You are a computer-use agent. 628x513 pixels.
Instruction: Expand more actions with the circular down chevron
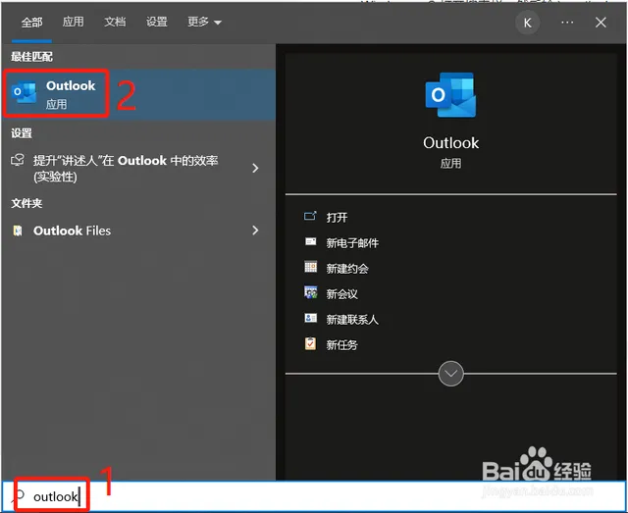[450, 374]
